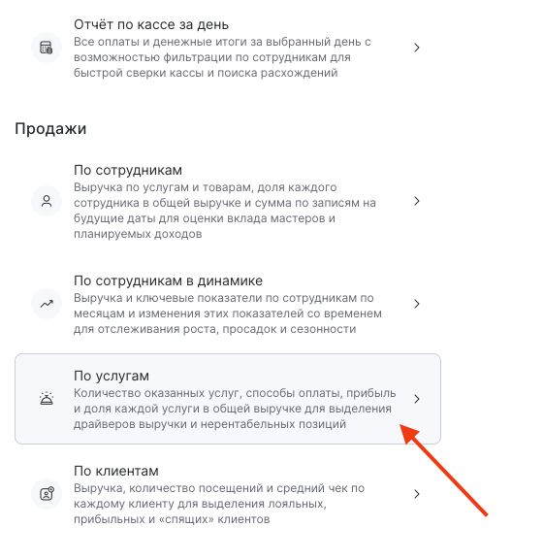Open chevron arrow for По услугам
The width and height of the screenshot is (544, 560).
417,399
